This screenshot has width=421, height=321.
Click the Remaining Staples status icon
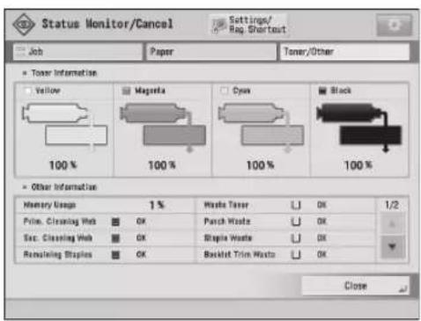[116, 255]
